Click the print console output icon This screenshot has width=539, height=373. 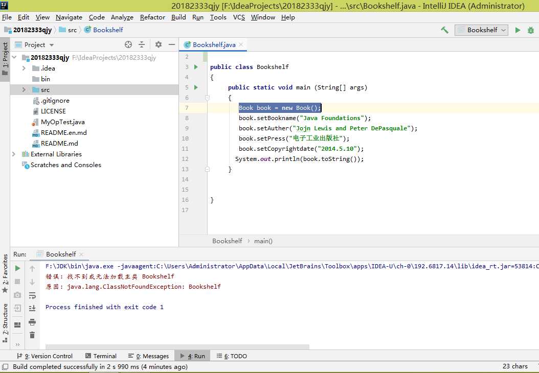[x=32, y=322]
